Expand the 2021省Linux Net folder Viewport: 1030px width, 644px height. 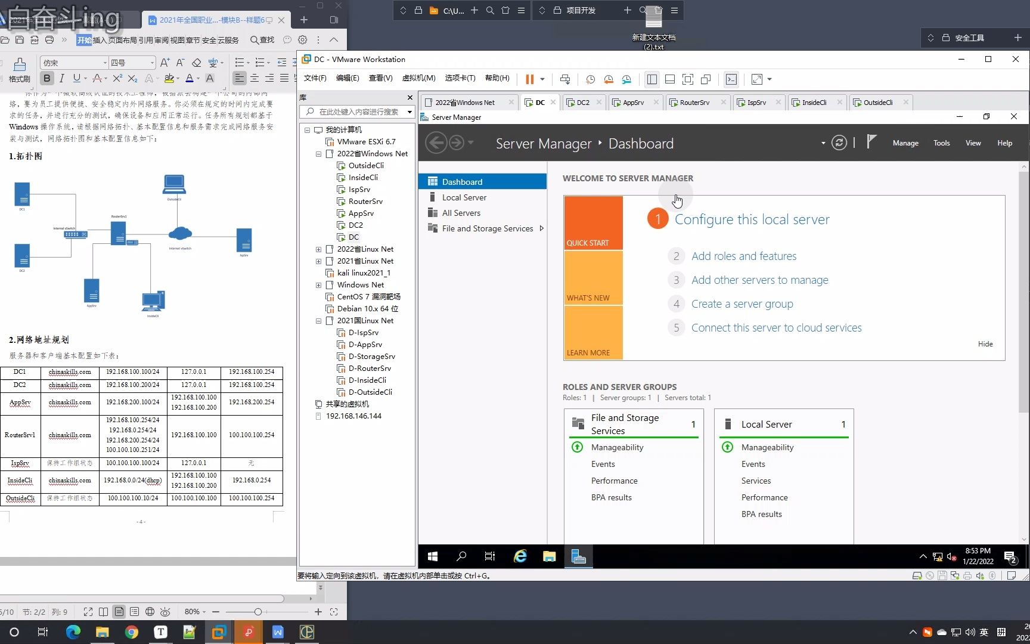pyautogui.click(x=318, y=261)
